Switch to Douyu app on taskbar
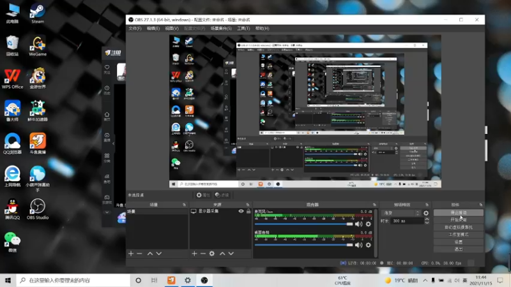Image resolution: width=511 pixels, height=287 pixels. click(x=171, y=280)
